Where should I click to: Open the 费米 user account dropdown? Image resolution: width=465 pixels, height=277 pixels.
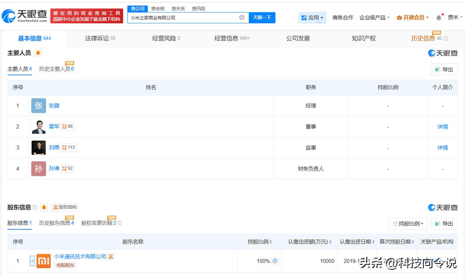click(x=455, y=17)
